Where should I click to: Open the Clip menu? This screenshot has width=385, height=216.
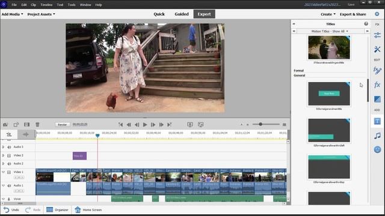click(x=34, y=5)
